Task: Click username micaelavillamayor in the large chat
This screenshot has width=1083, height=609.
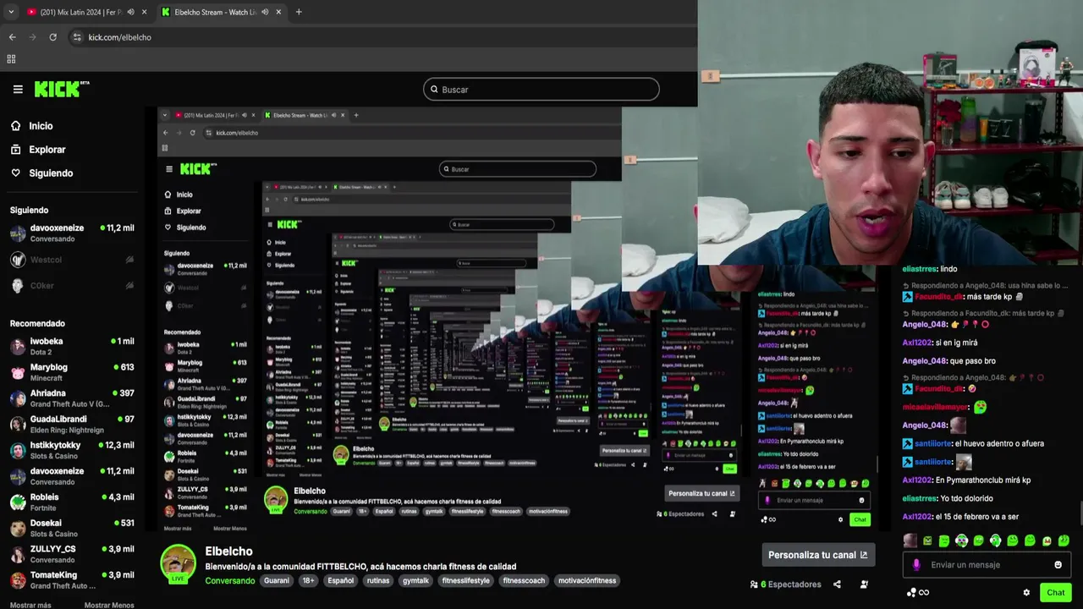Action: (x=936, y=407)
